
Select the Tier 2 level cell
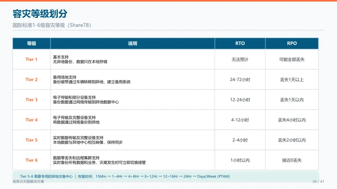[x=32, y=79]
